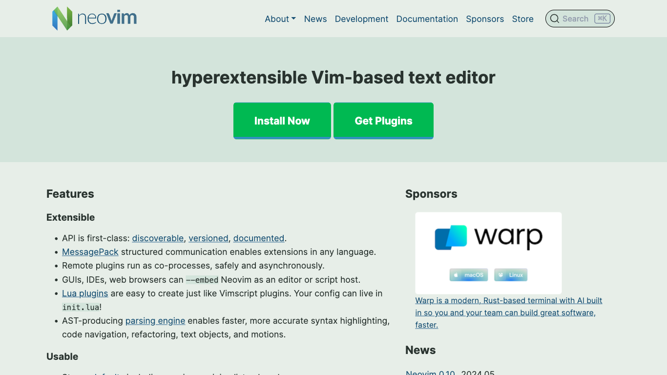The image size is (667, 375).
Task: Click the --embed code snippet
Action: point(202,280)
